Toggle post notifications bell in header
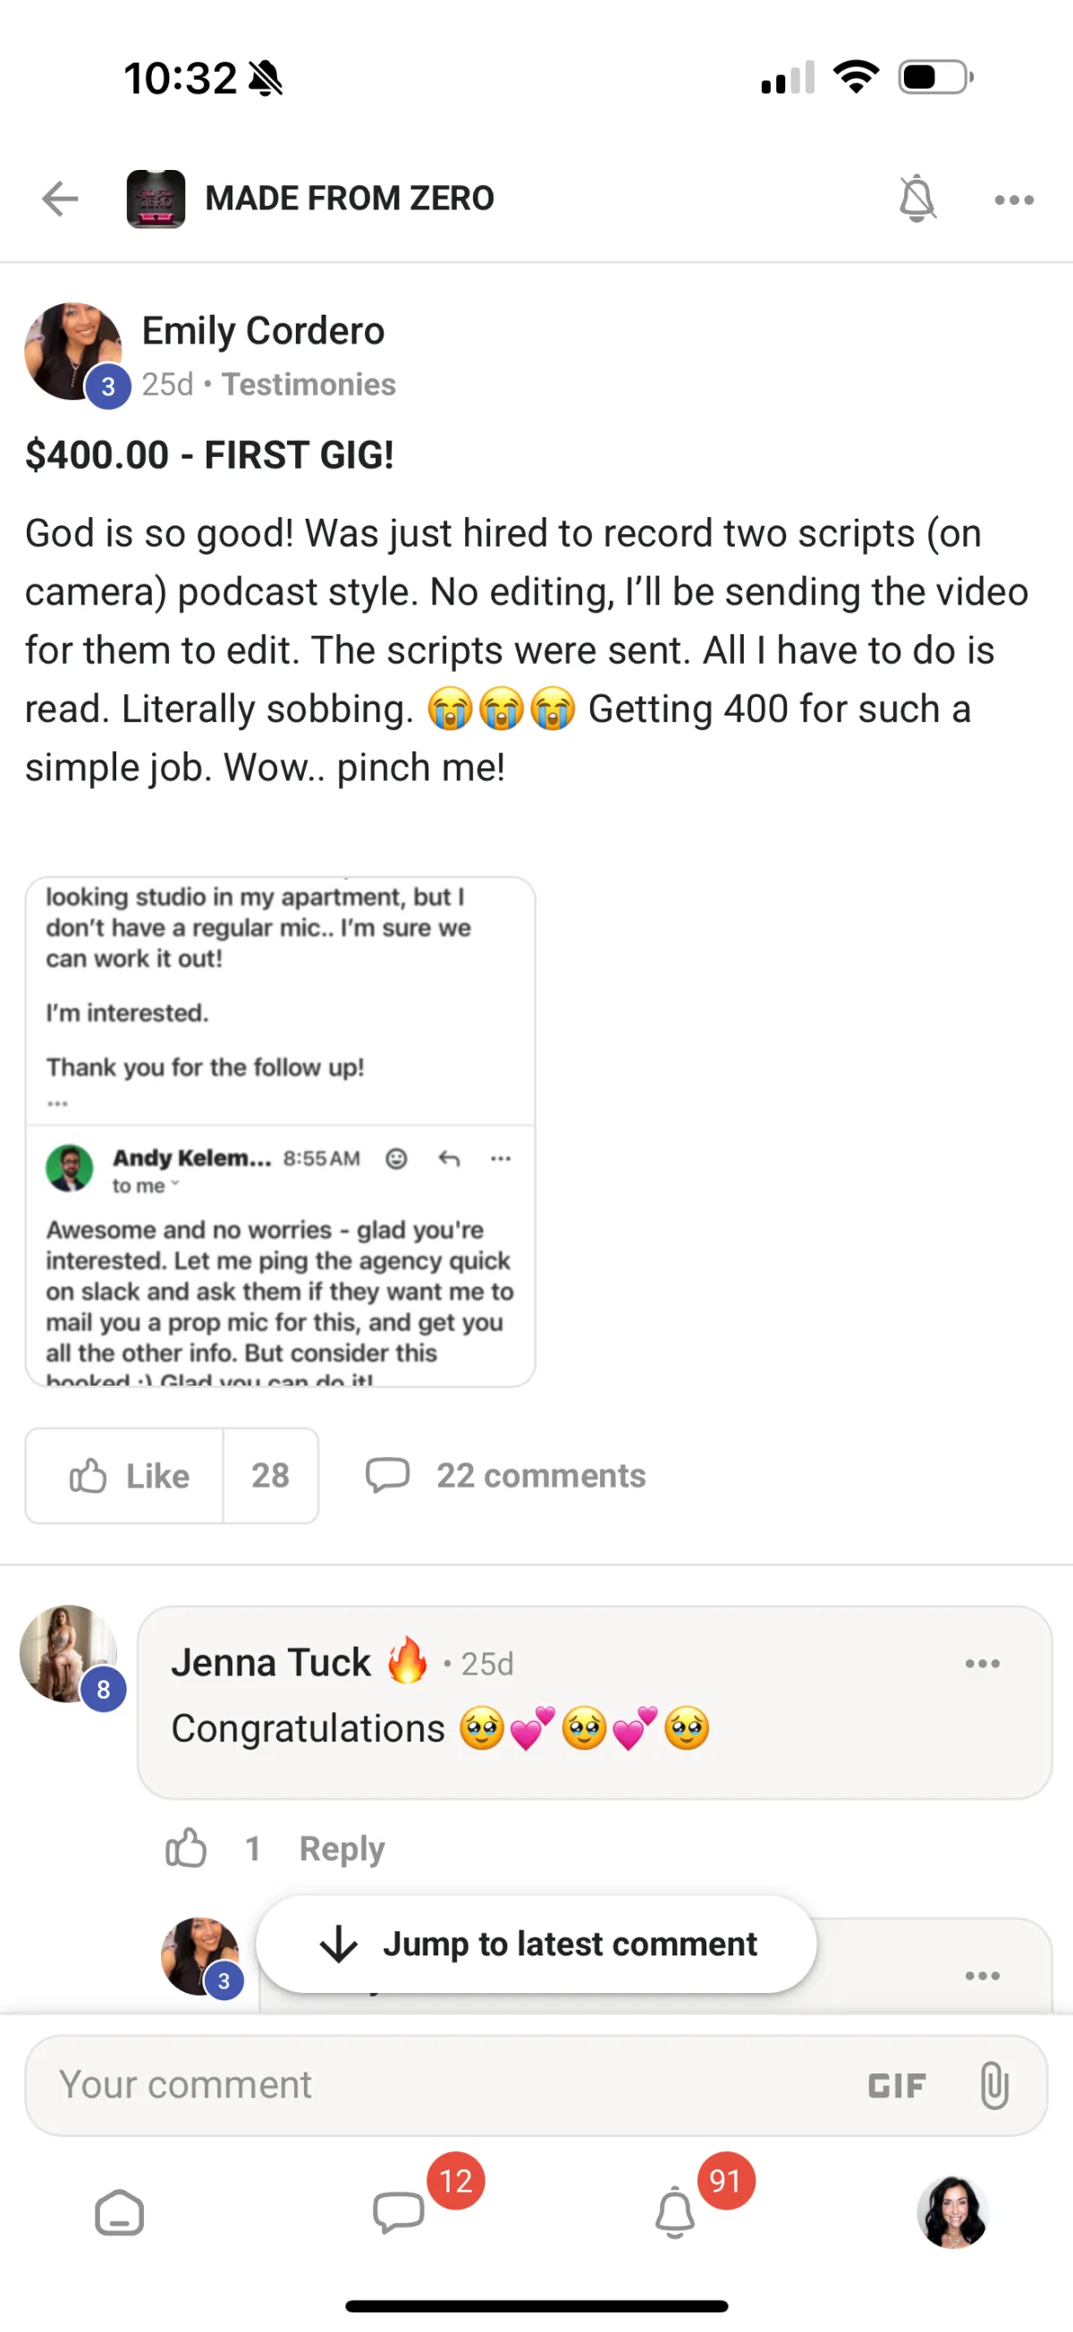1073x2332 pixels. click(916, 199)
